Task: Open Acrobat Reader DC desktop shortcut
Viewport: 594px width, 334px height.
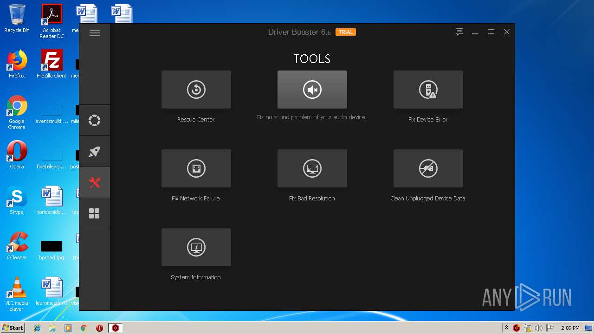Action: pyautogui.click(x=52, y=21)
